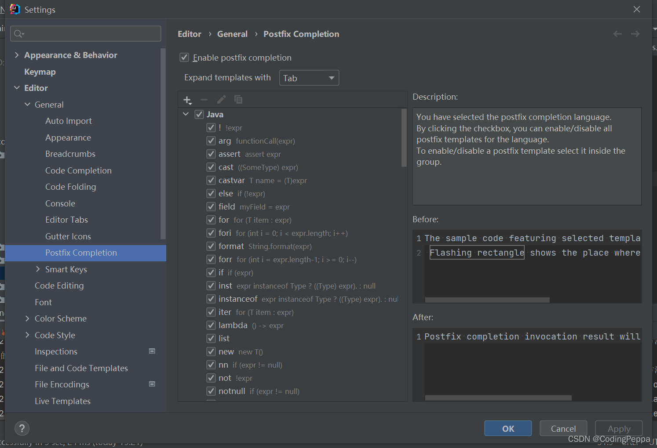Close the Settings dialog with the X
657x448 pixels.
(637, 9)
